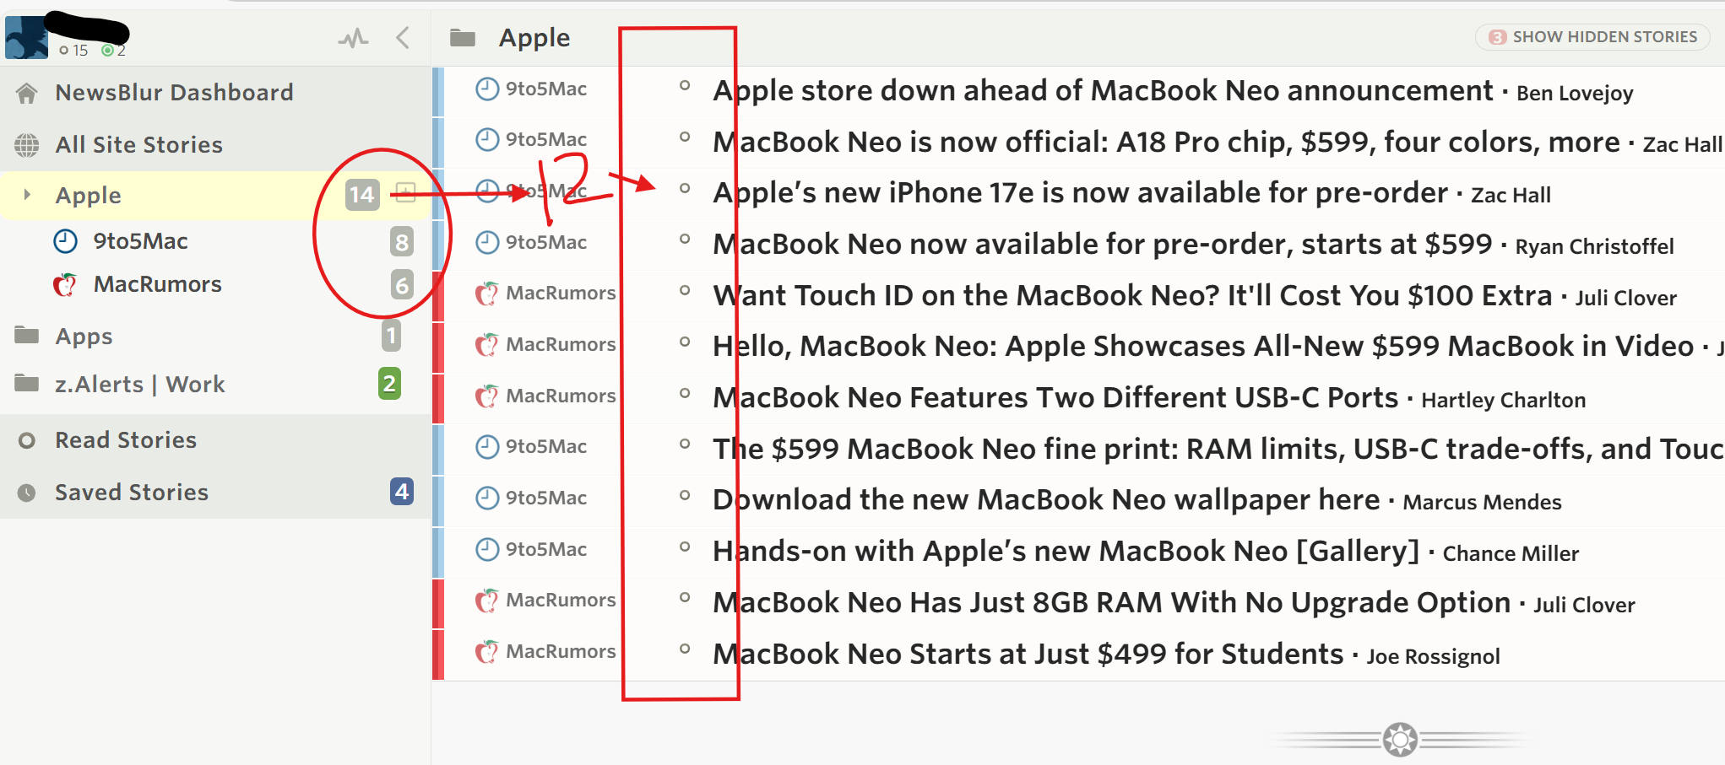Image resolution: width=1725 pixels, height=765 pixels.
Task: Open the settings gear below the story list
Action: pyautogui.click(x=1400, y=740)
